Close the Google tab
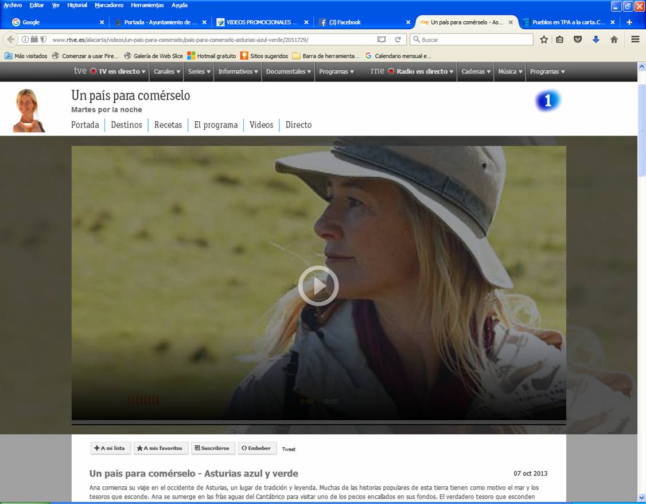Viewport: 646px width, 504px height. (102, 22)
